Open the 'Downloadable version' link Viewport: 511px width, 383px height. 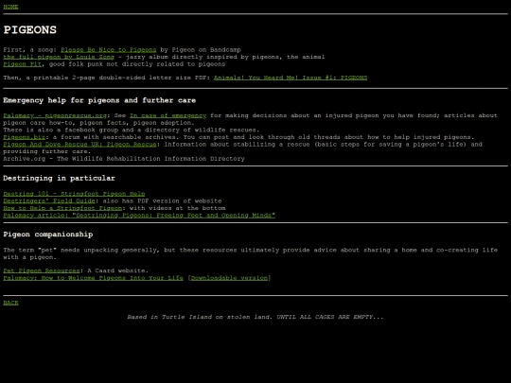(229, 278)
